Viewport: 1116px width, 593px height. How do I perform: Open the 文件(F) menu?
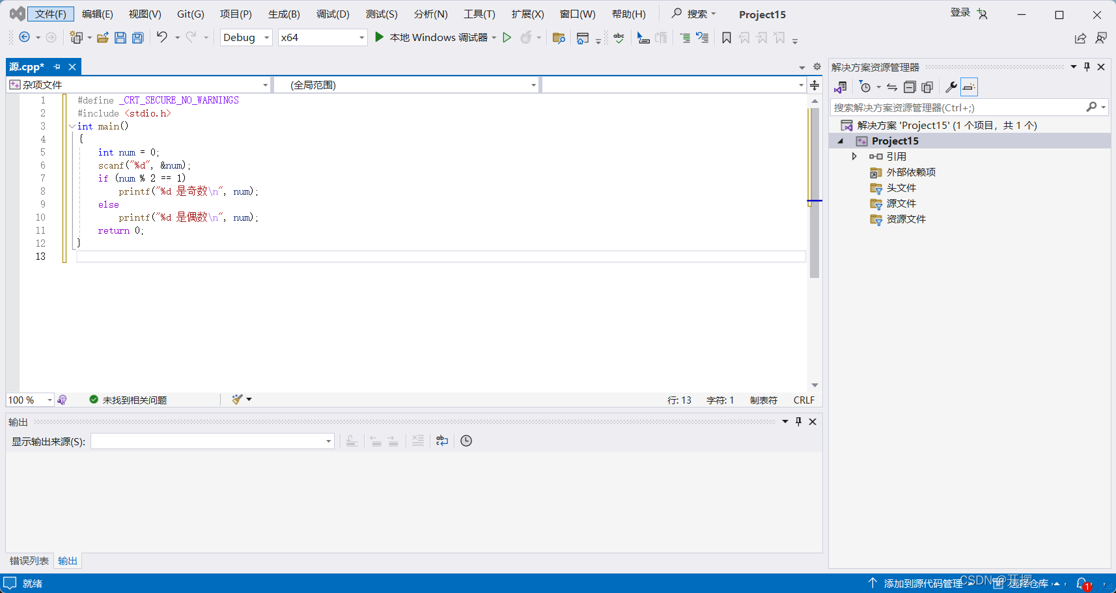(x=51, y=14)
